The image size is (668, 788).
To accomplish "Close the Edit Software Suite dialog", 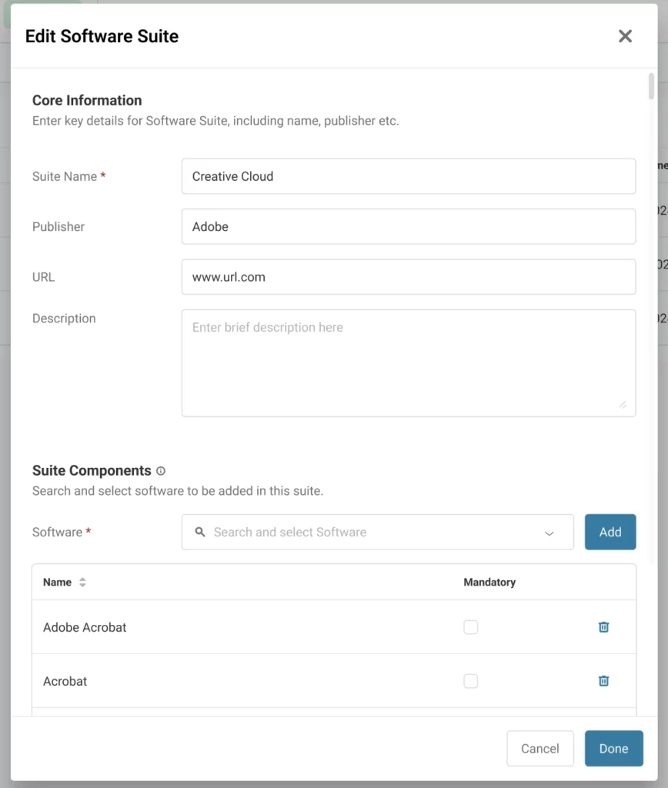I will point(625,36).
